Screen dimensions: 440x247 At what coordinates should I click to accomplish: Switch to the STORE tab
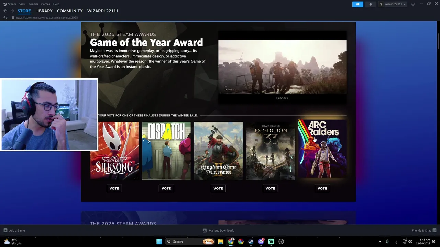[24, 11]
